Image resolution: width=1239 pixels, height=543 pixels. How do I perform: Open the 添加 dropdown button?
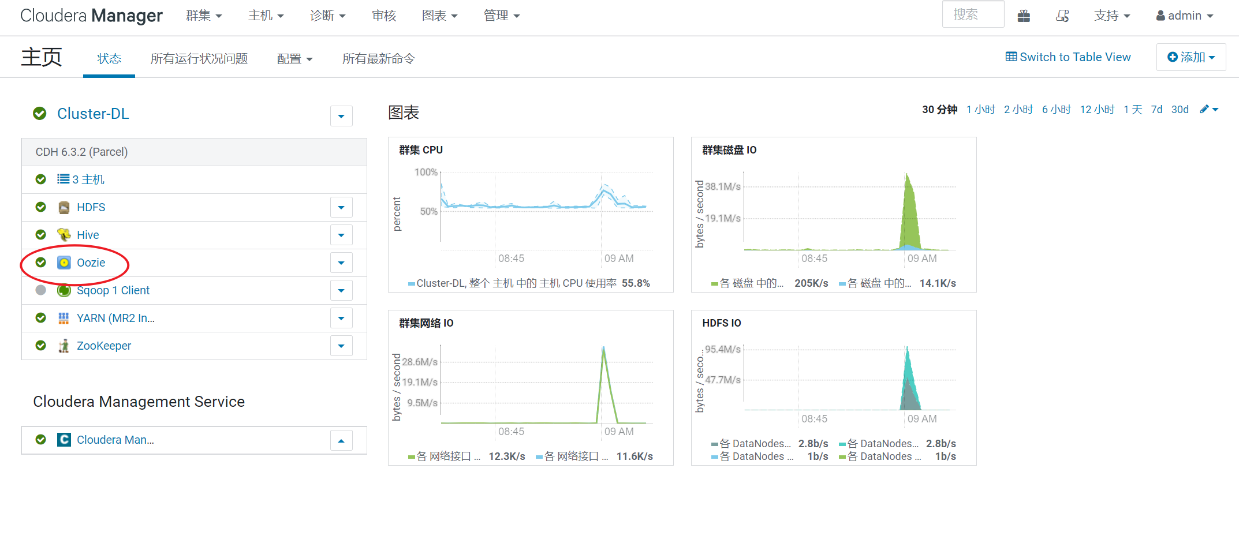point(1191,57)
